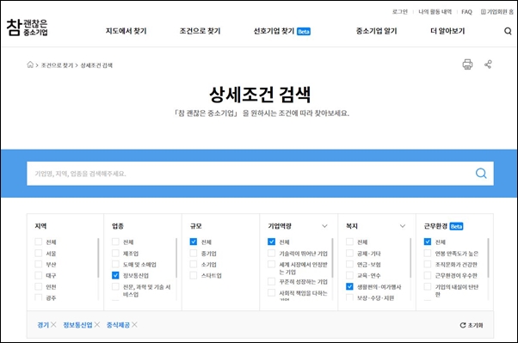This screenshot has width=518, height=343.
Task: Remove the 정보통신업 filter tag
Action: pyautogui.click(x=96, y=325)
